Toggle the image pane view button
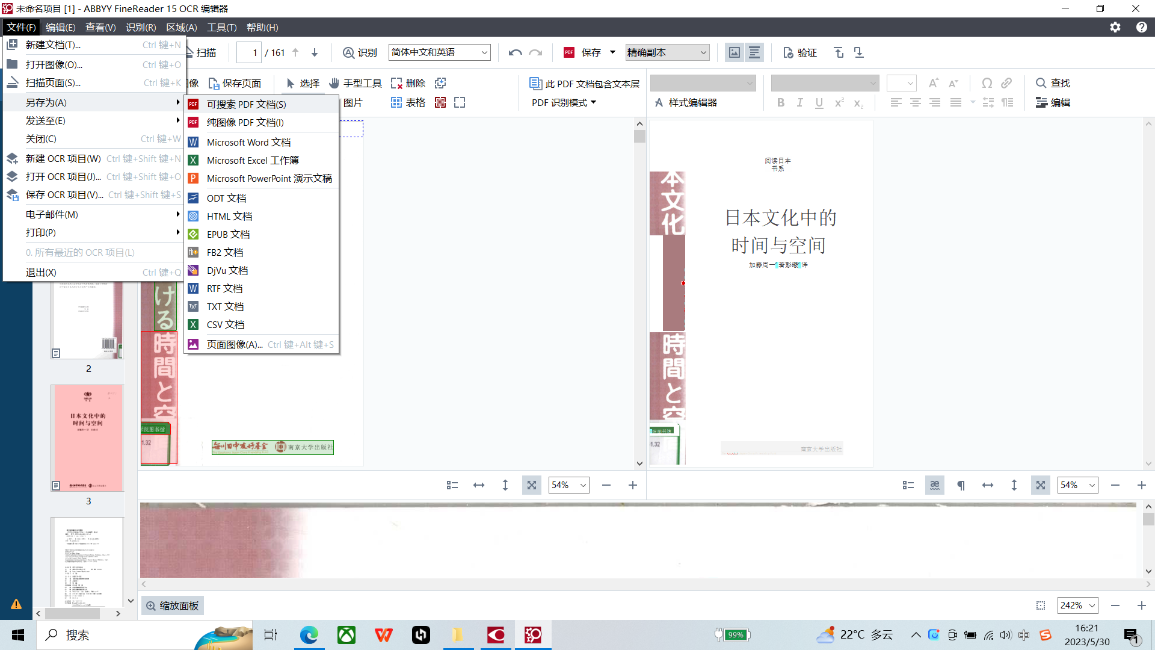 (735, 53)
